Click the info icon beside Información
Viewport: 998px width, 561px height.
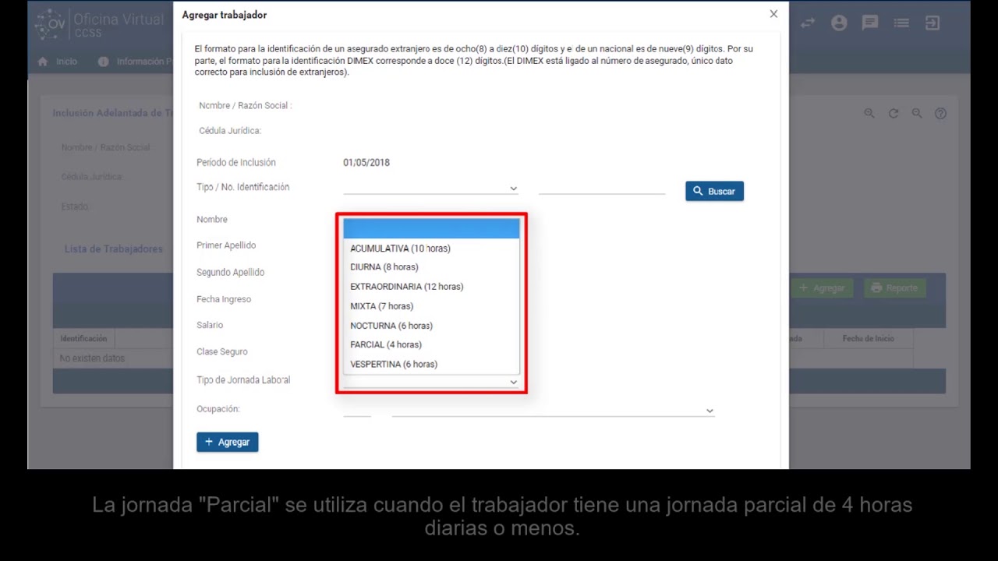point(103,62)
